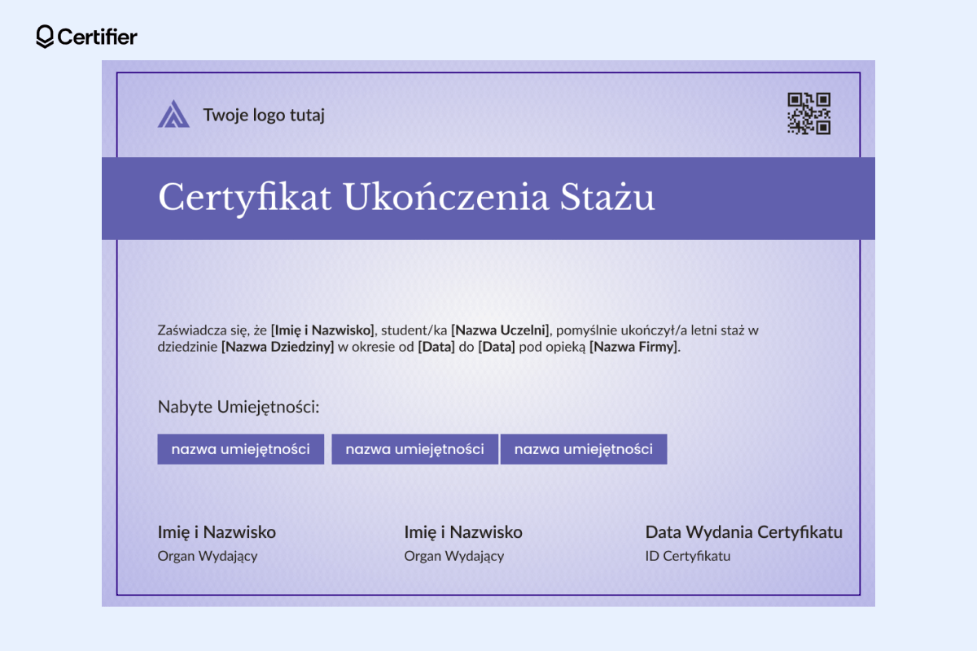This screenshot has height=651, width=977.
Task: Select the 'Certyfikat Ukończenia Stażu' title
Action: tap(406, 198)
